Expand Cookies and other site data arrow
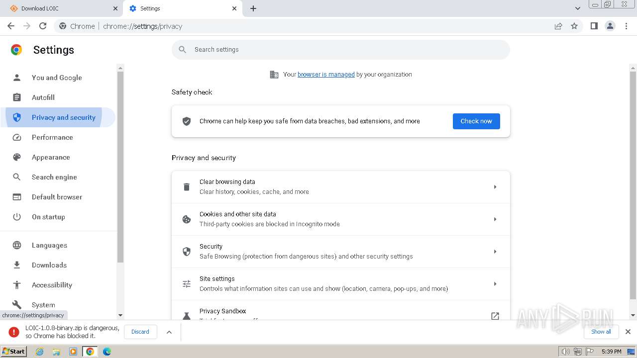Viewport: 637px width, 358px height. click(x=495, y=219)
